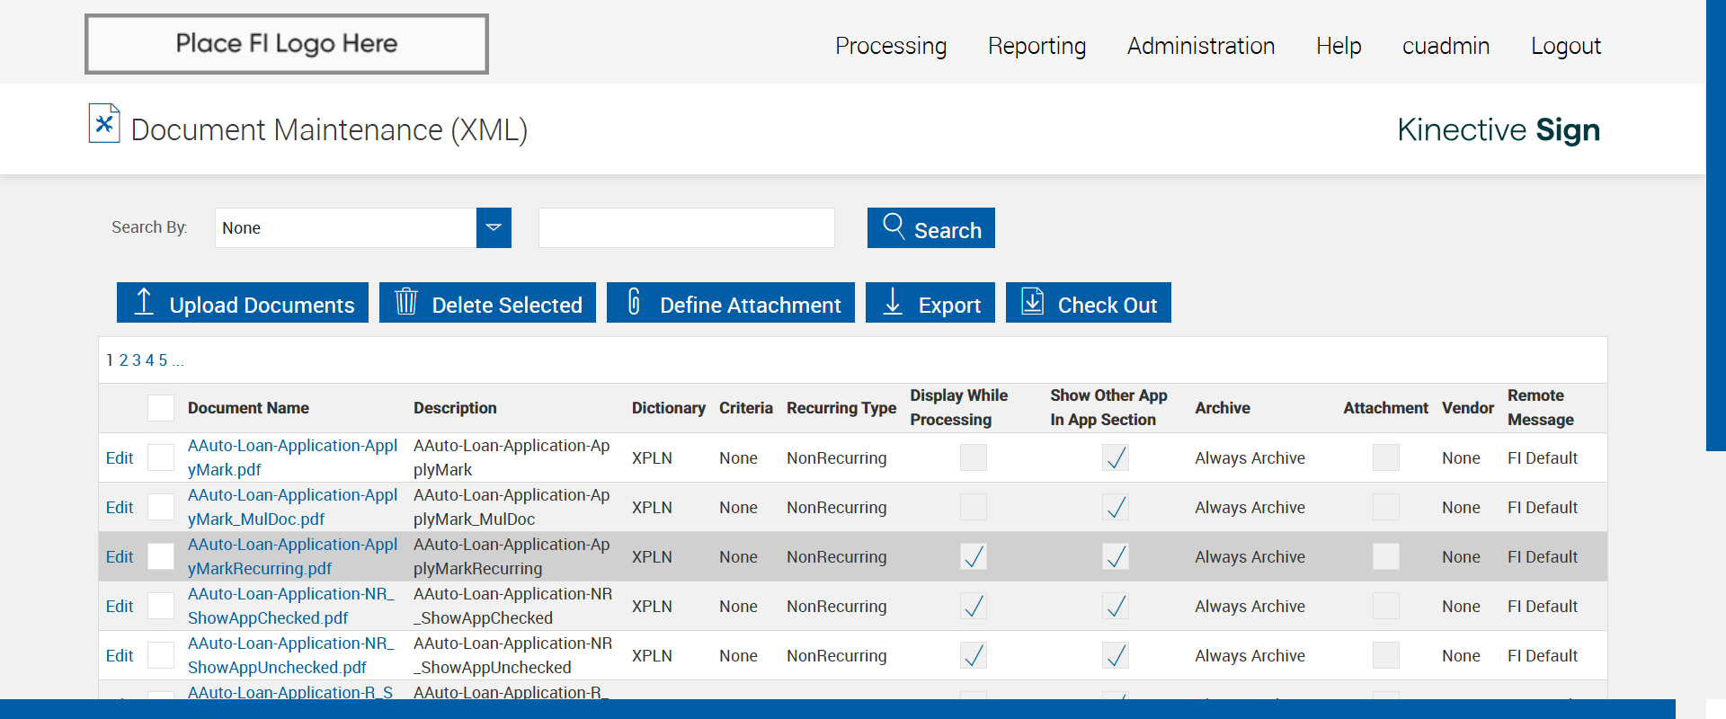Check the row checkbox for AAuto-Loan-Application-NR_ShowAppChecked.pdf

point(161,606)
